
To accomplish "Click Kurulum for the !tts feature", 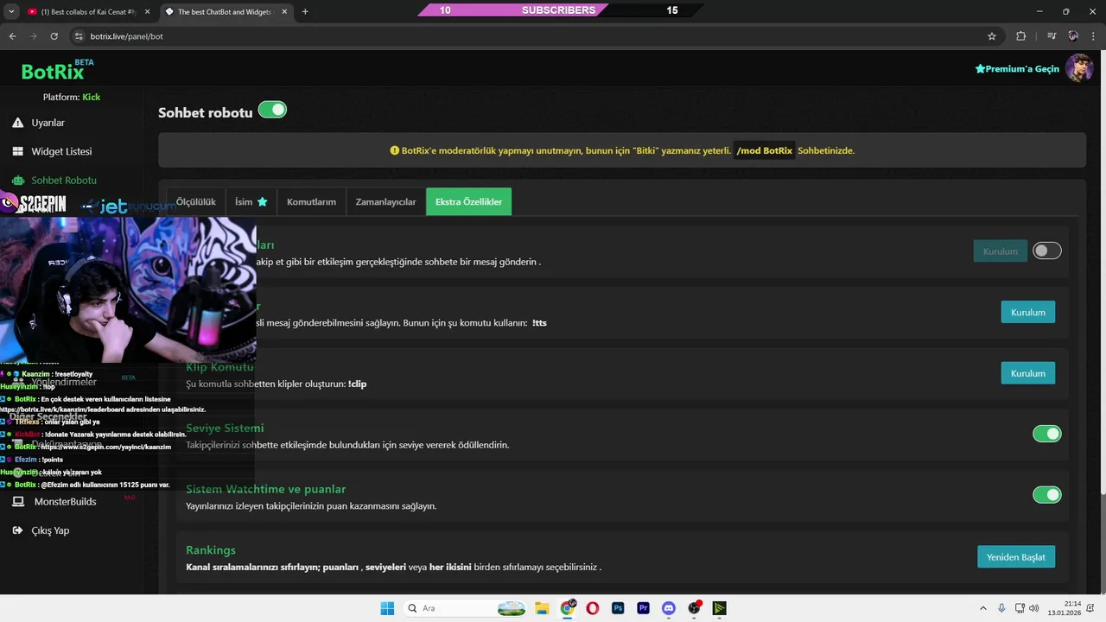I will click(x=1027, y=312).
